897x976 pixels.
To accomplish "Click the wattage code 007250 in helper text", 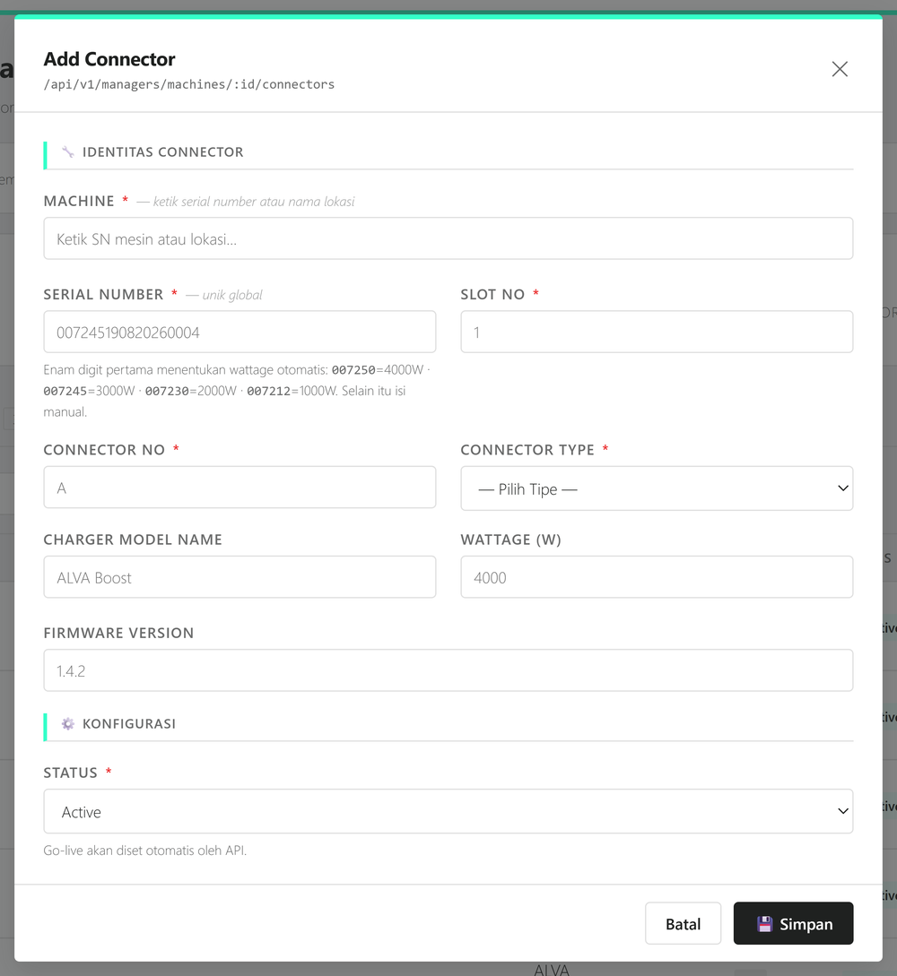I will coord(353,370).
